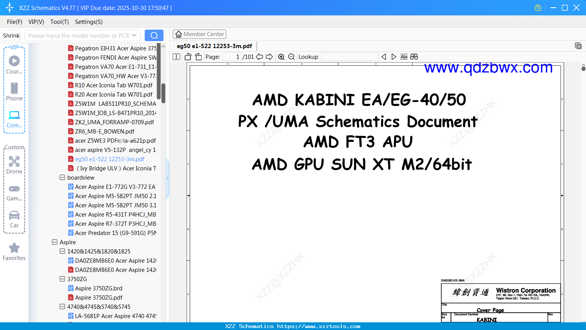Collapse the boardview folder

62,178
